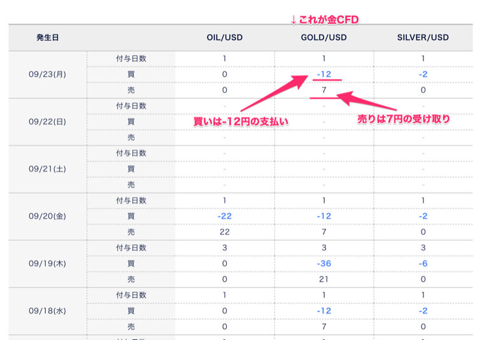
Task: Click the GOLD/USD column header
Action: click(324, 37)
